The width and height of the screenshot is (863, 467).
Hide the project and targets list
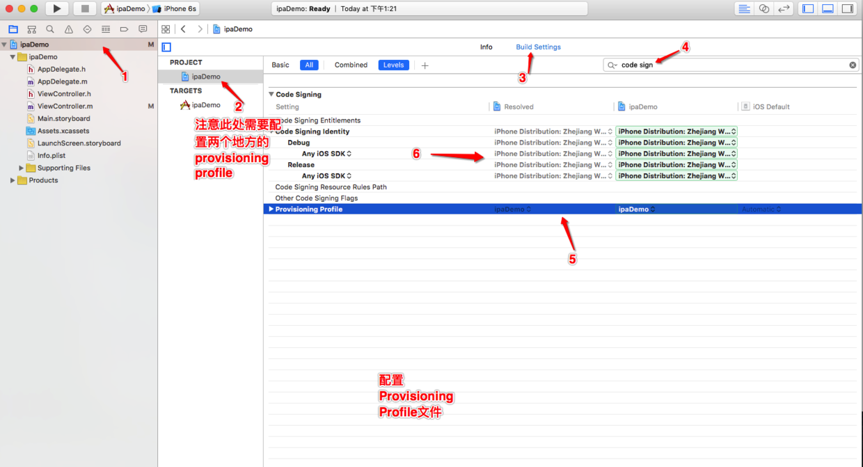coord(166,47)
